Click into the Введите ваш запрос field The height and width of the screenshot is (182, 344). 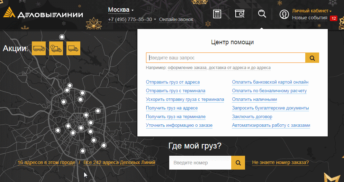point(226,58)
